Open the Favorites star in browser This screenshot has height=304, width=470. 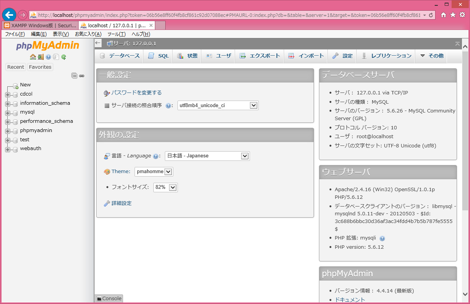tap(453, 15)
